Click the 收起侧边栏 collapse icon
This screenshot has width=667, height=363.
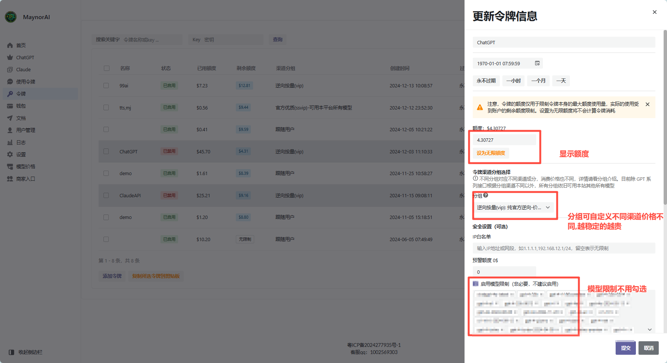pos(11,352)
